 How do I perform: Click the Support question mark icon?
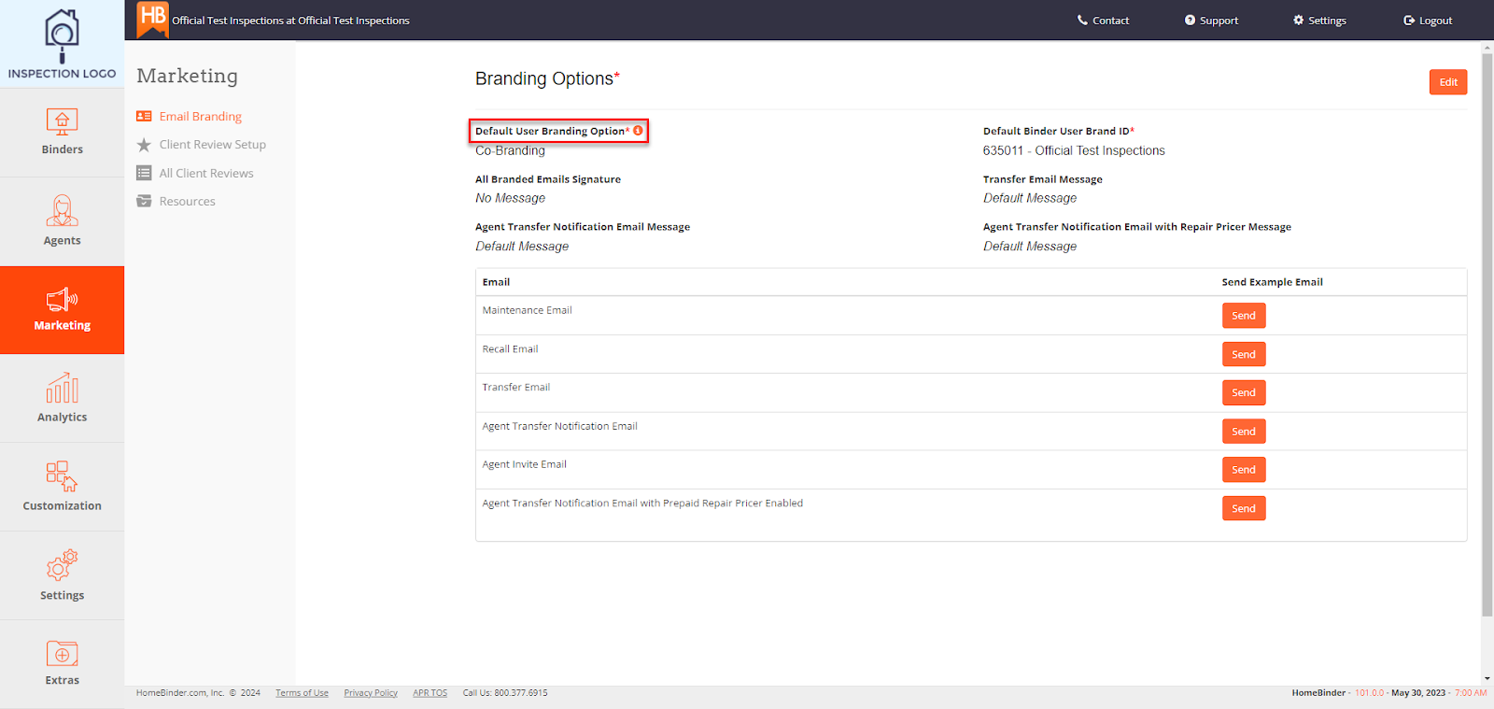(1190, 20)
